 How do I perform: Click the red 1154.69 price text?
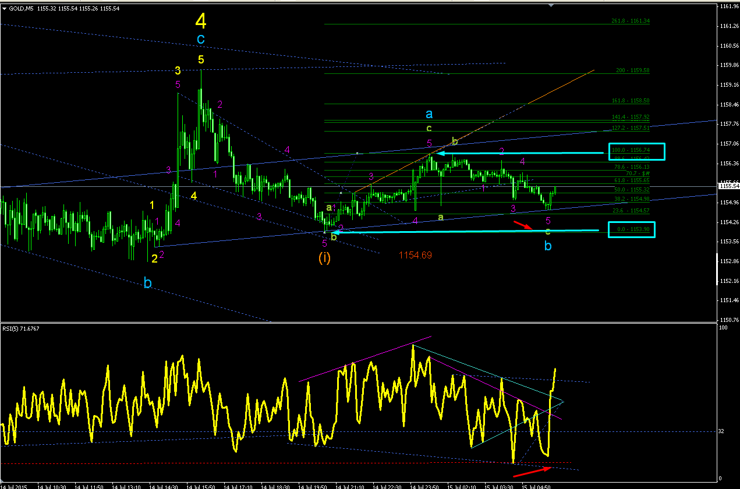click(x=416, y=255)
